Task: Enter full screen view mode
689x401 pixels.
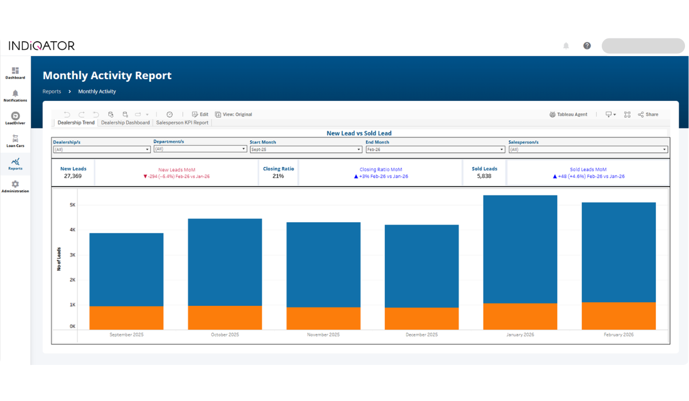Action: coord(627,115)
